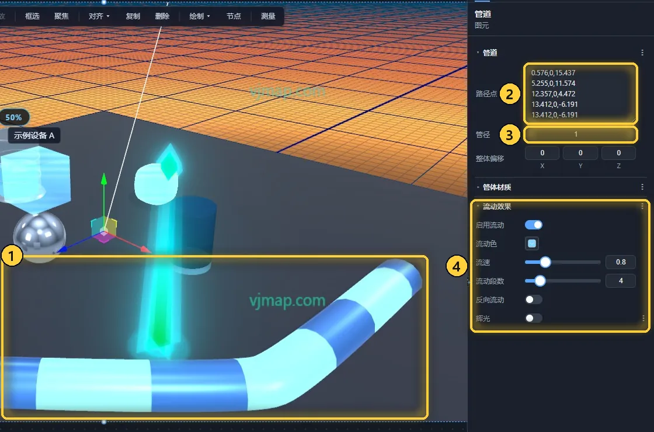
Task: Click the blue Z-axis gizmo arrow
Action: point(62,249)
